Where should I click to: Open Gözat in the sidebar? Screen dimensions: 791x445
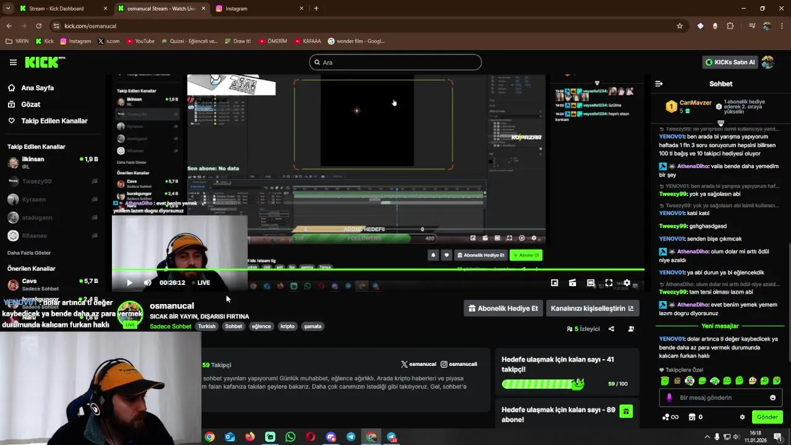tap(30, 104)
